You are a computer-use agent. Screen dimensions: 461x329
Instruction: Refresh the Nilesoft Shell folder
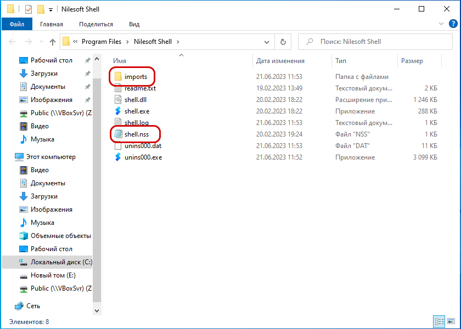283,42
